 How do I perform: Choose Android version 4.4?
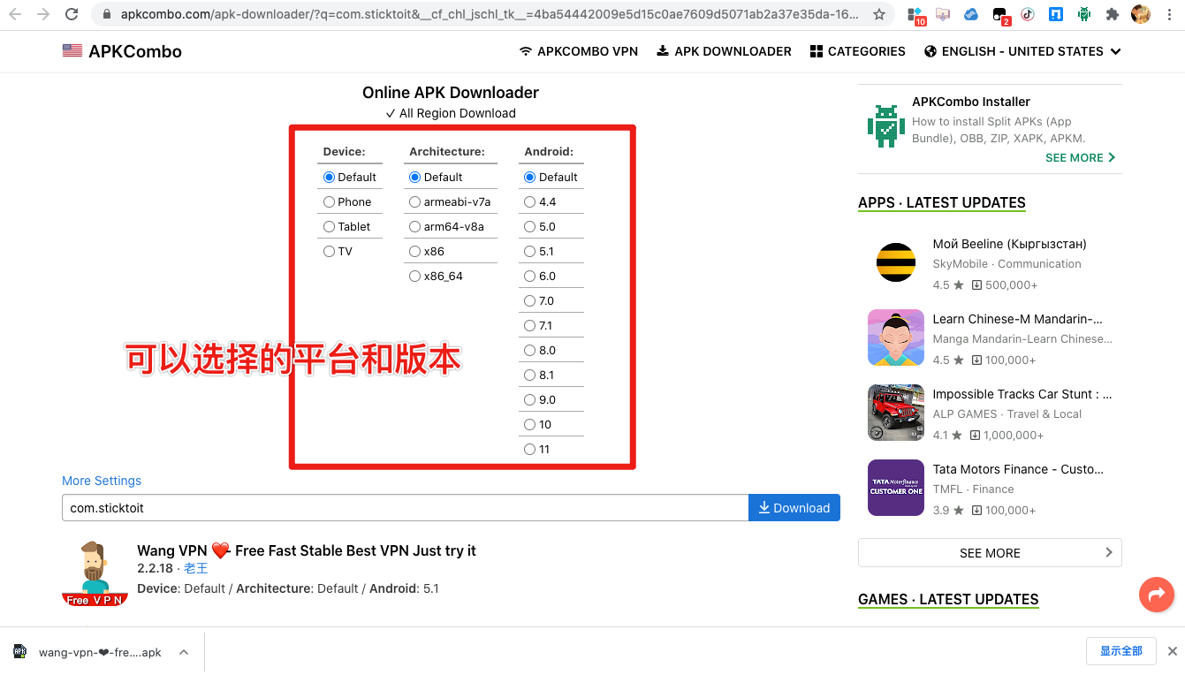tap(530, 202)
